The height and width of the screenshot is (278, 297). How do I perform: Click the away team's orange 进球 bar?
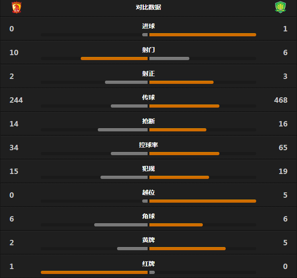202,35
